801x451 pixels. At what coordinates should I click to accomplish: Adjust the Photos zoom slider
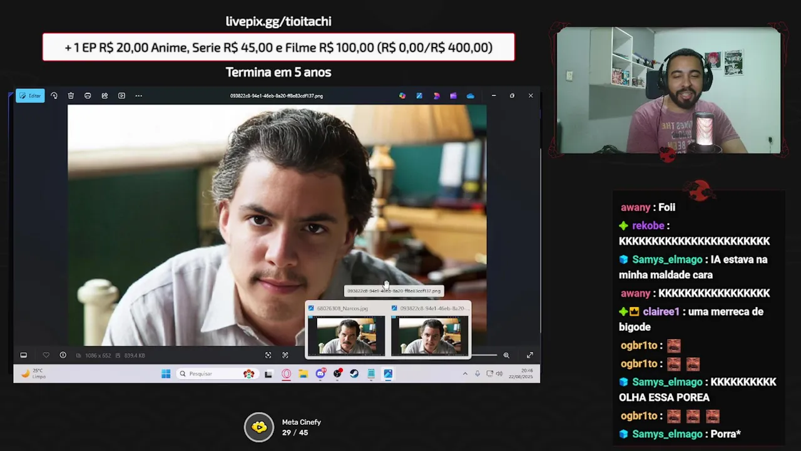point(484,355)
